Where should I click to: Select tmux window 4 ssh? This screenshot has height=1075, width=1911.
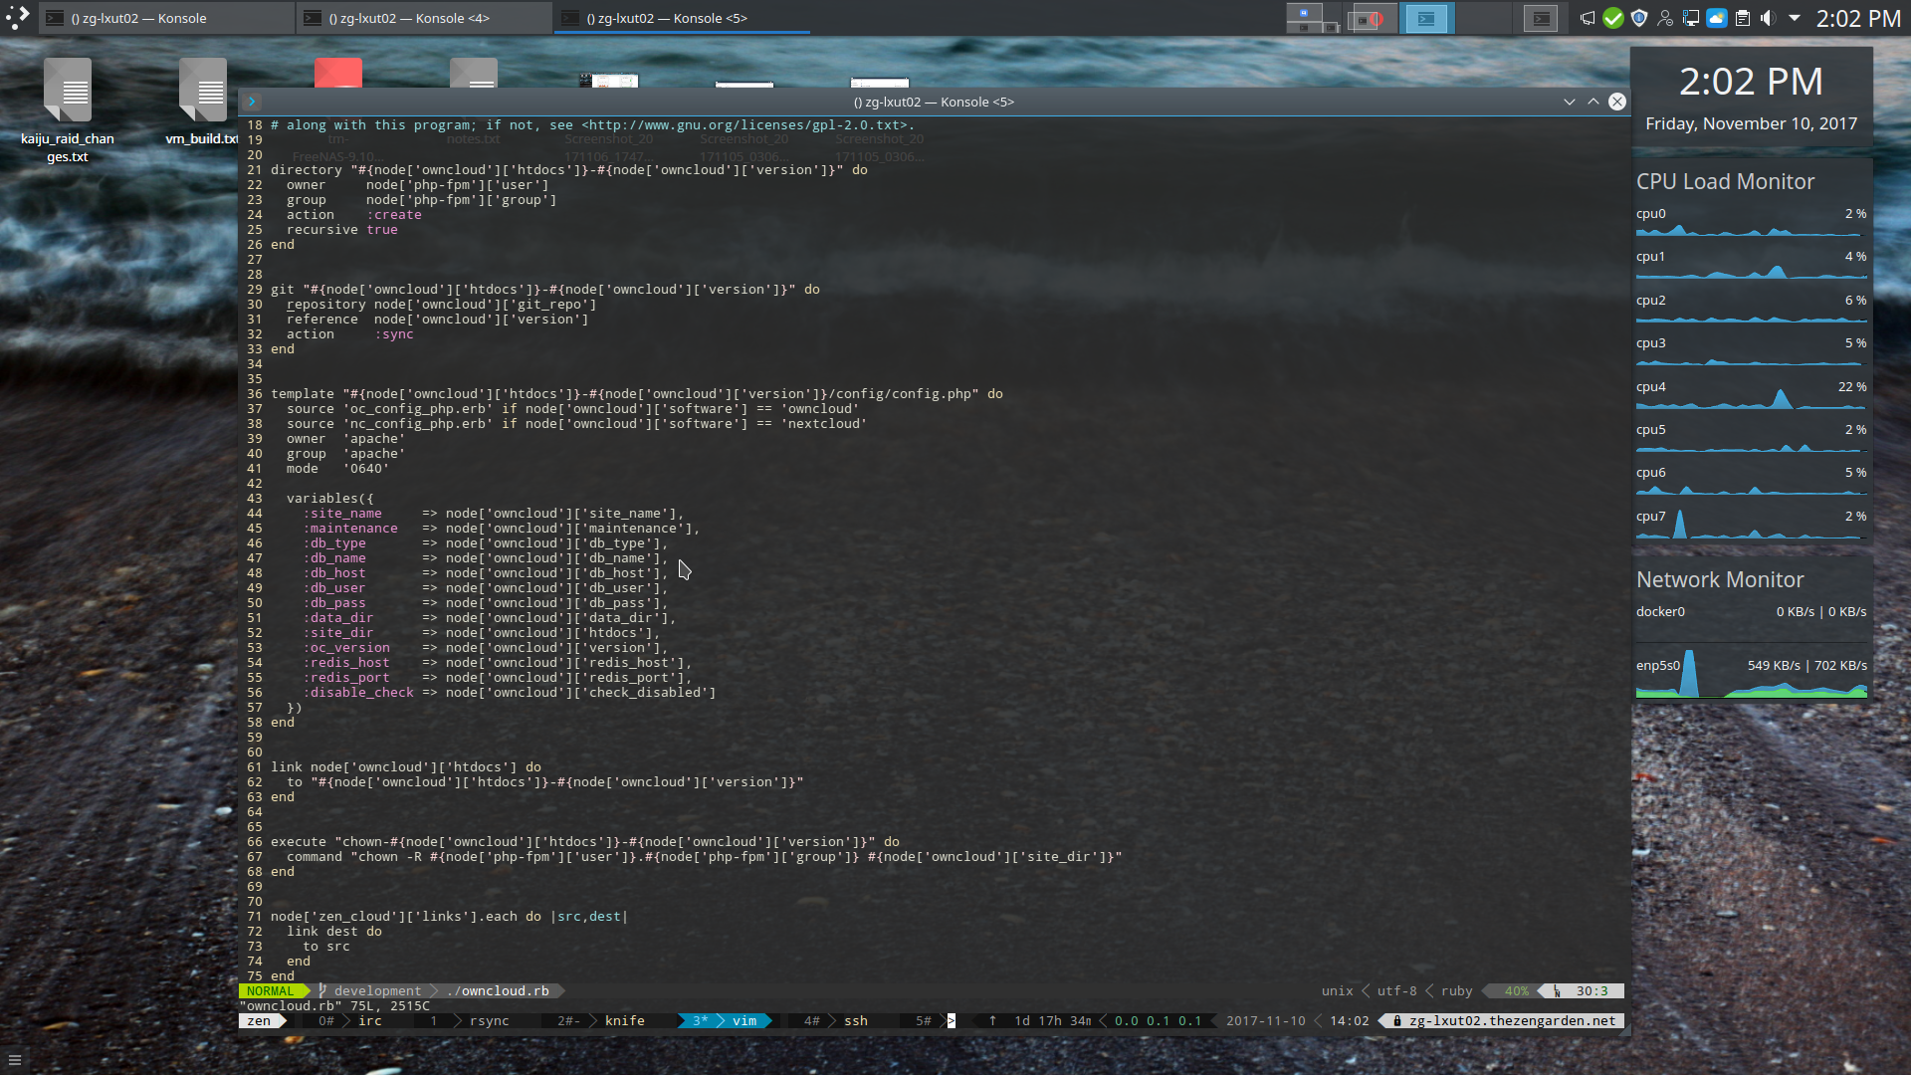tap(836, 1021)
